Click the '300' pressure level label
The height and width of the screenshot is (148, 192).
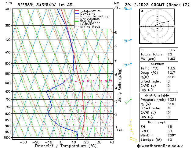point(9,9)
